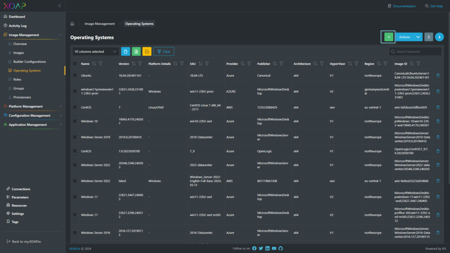Check the Ubuntu row checkbox
The image size is (450, 253).
coord(75,76)
